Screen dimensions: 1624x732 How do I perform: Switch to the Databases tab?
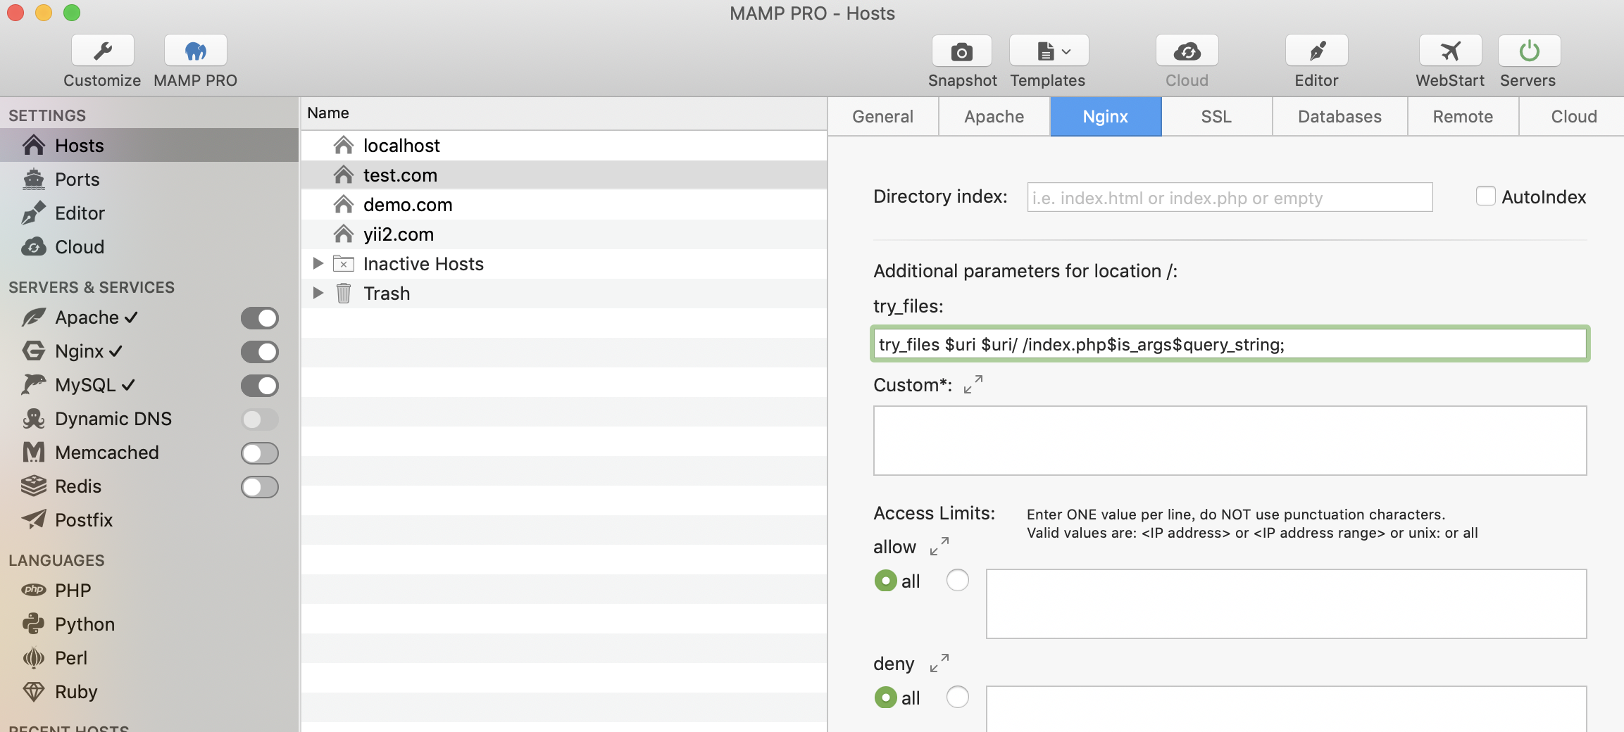1339,117
